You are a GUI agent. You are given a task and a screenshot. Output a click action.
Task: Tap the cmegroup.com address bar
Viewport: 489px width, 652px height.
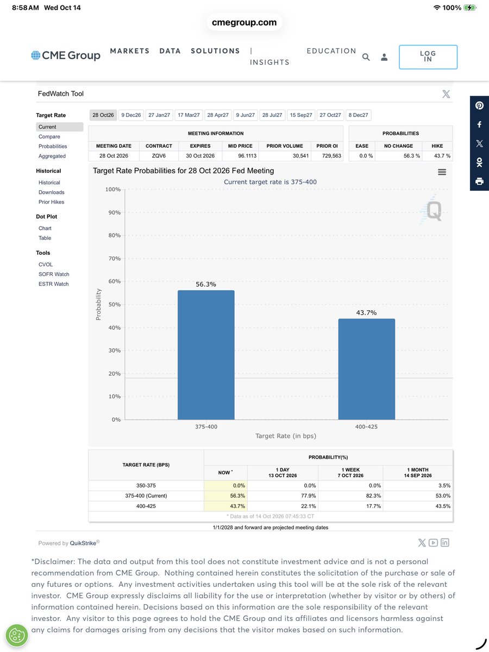point(244,23)
